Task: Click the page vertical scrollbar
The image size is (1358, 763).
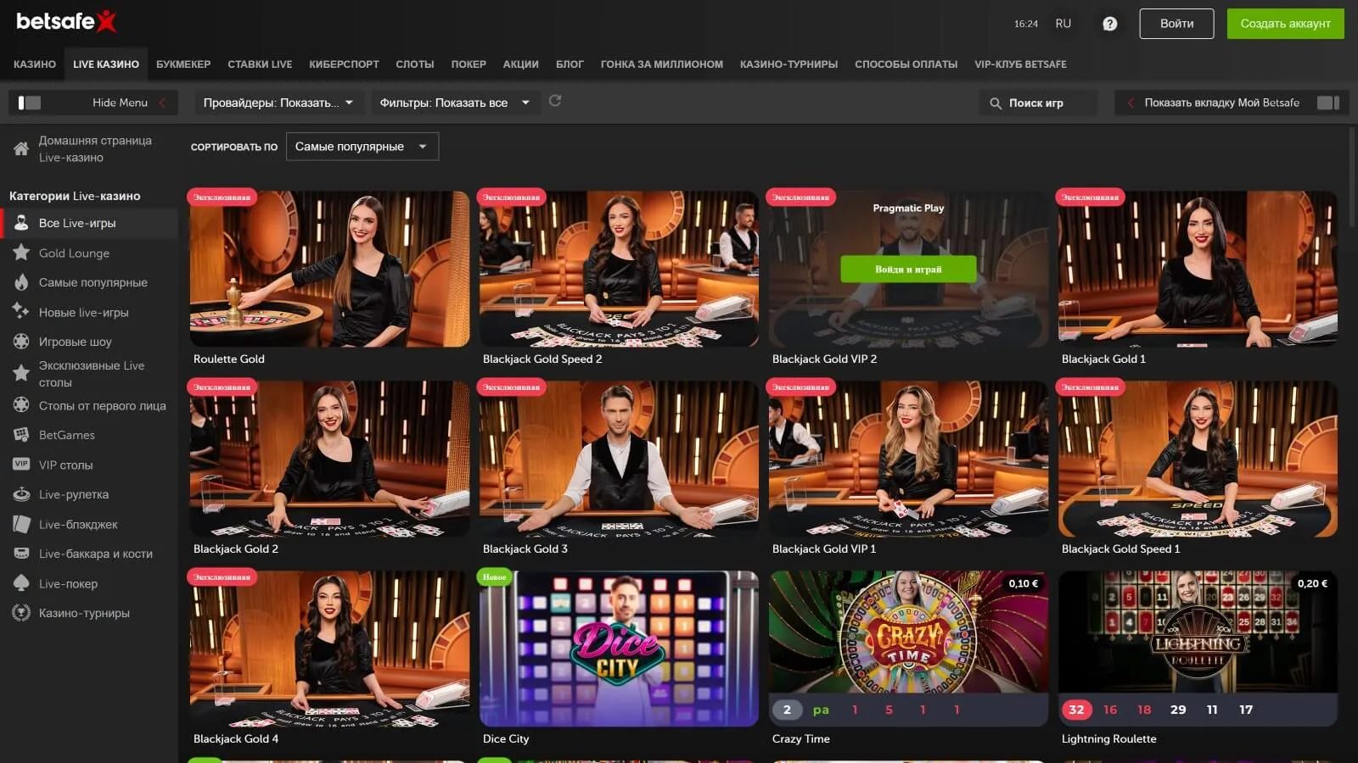Action: click(1351, 176)
